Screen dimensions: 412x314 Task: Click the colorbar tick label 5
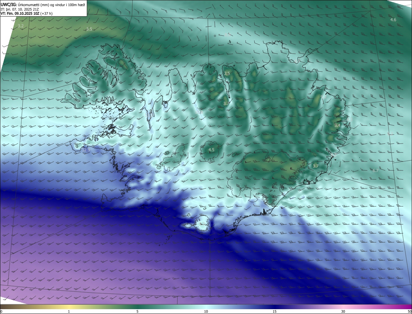click(137, 311)
